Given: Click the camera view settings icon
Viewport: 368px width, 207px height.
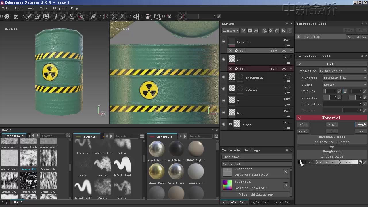Looking at the screenshot, I should 148,16.
